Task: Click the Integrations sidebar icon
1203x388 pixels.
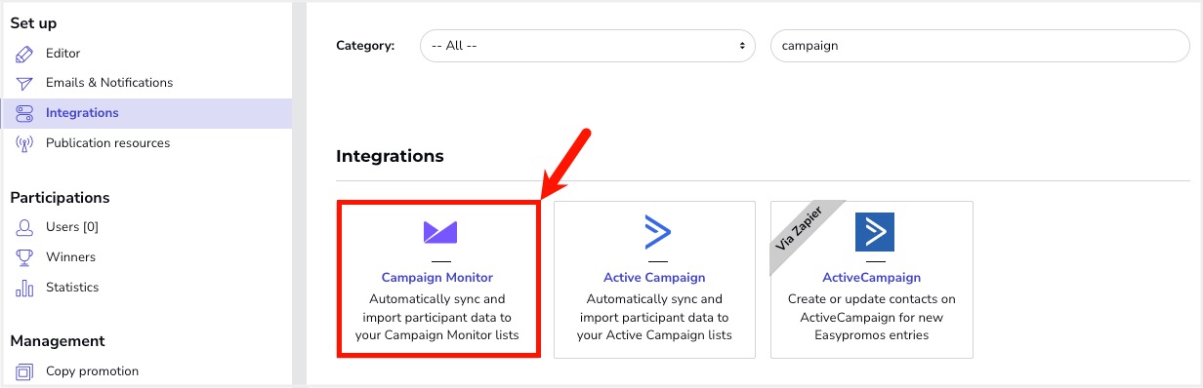Action: (25, 113)
